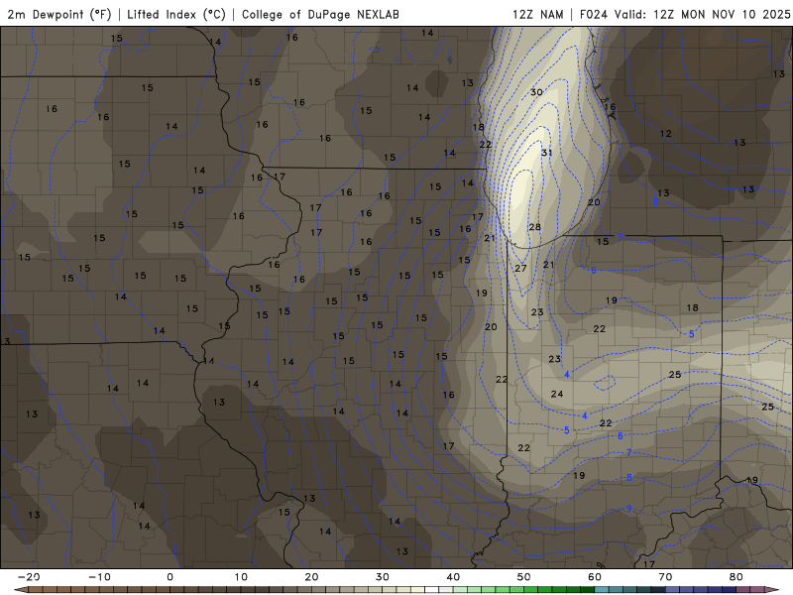Select the 50 label on the color scale
Image resolution: width=793 pixels, height=595 pixels.
(524, 577)
